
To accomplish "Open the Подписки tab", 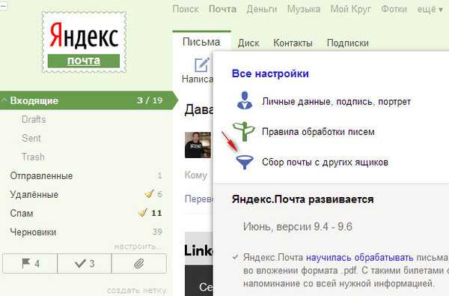I will coord(348,43).
